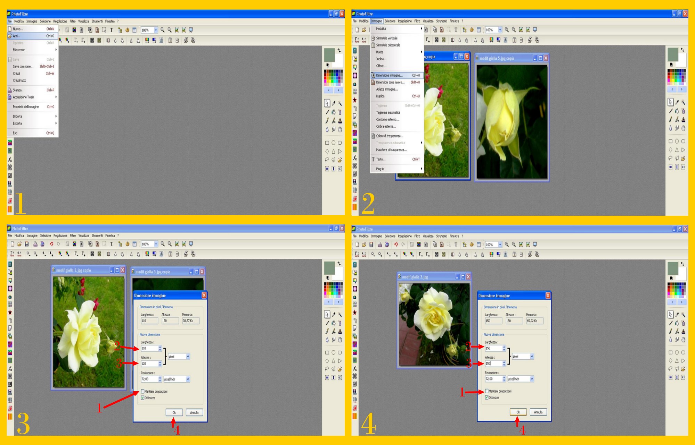This screenshot has height=445, width=695.
Task: Check 'Mantieni proporzioni' in panel 3 dialog
Action: tap(143, 392)
